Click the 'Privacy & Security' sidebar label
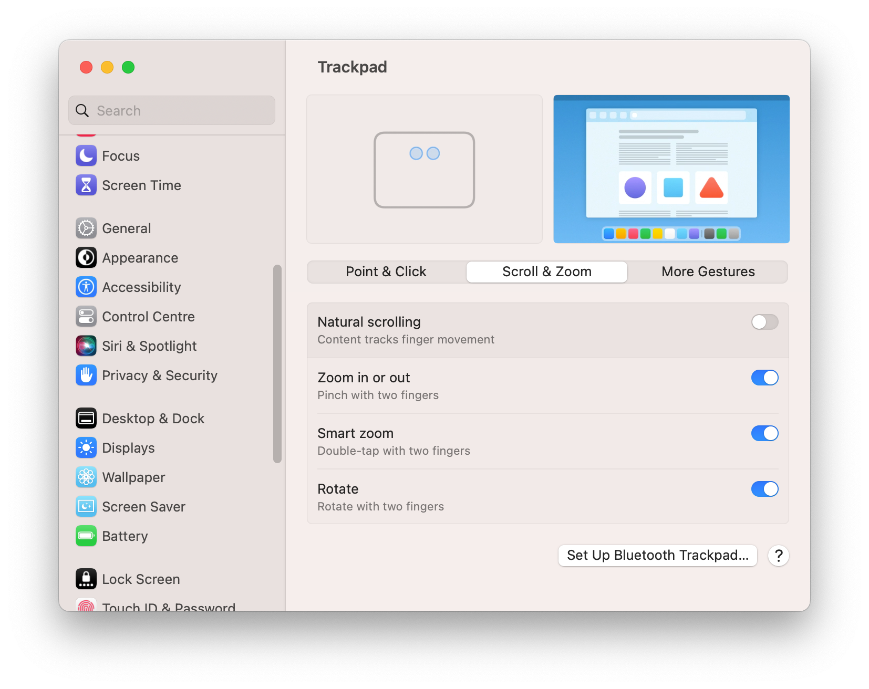 [x=160, y=375]
